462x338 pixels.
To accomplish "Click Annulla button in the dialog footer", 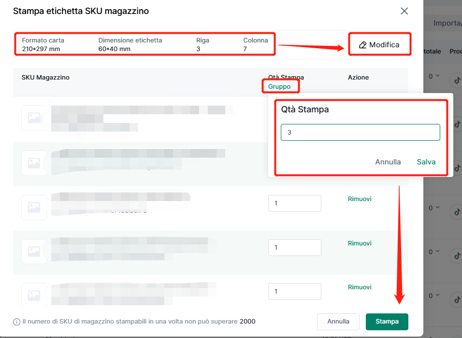I will pyautogui.click(x=338, y=322).
